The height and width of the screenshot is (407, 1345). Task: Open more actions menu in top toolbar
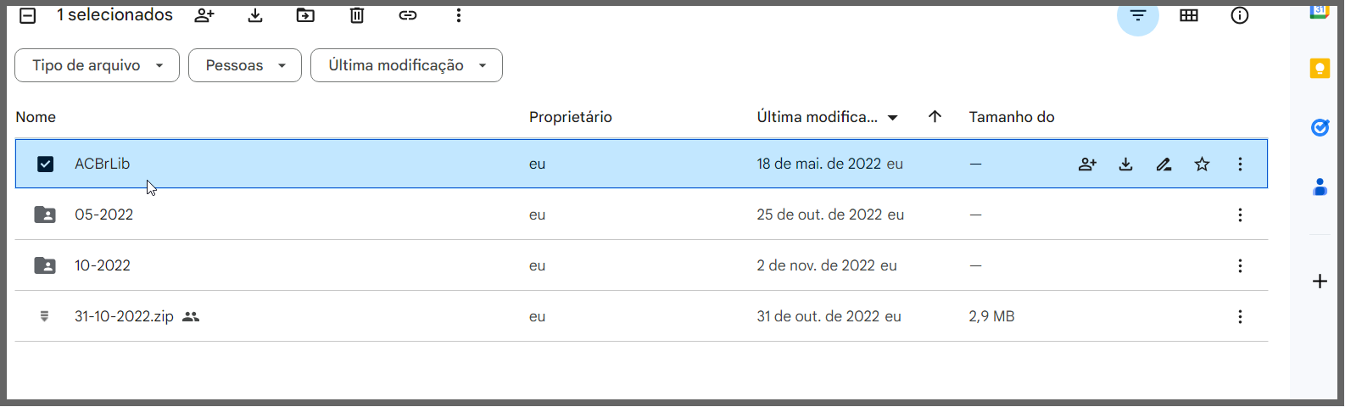point(459,15)
